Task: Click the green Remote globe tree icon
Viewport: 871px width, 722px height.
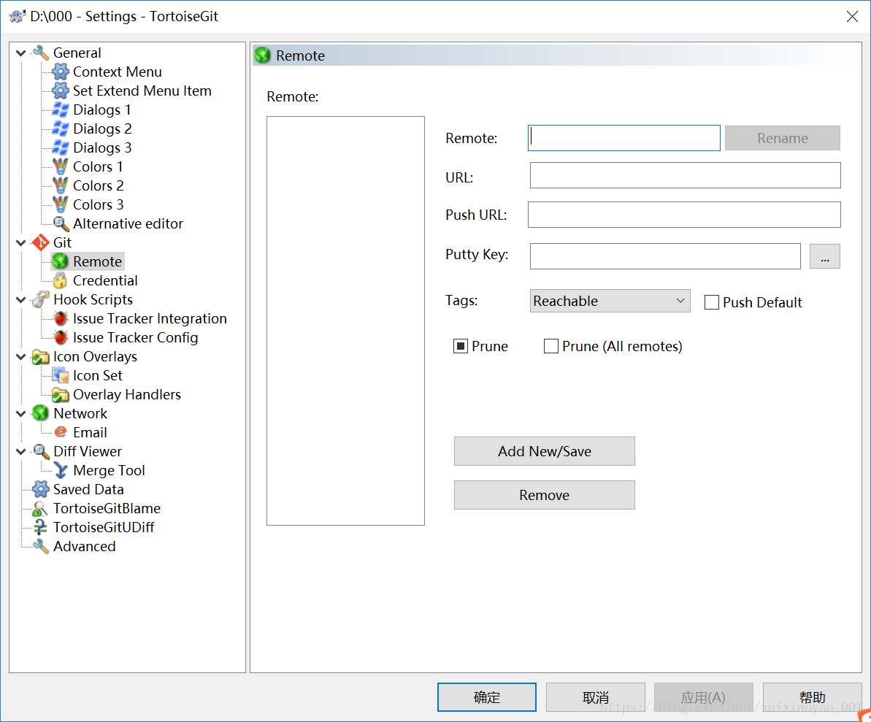Action: pyautogui.click(x=60, y=261)
